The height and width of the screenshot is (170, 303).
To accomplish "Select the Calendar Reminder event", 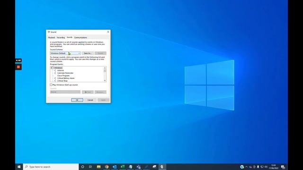I will point(65,73).
